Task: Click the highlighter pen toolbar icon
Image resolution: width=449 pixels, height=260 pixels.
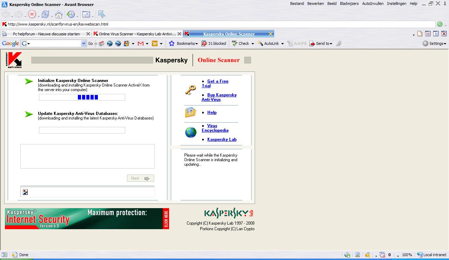Action: tap(339, 43)
